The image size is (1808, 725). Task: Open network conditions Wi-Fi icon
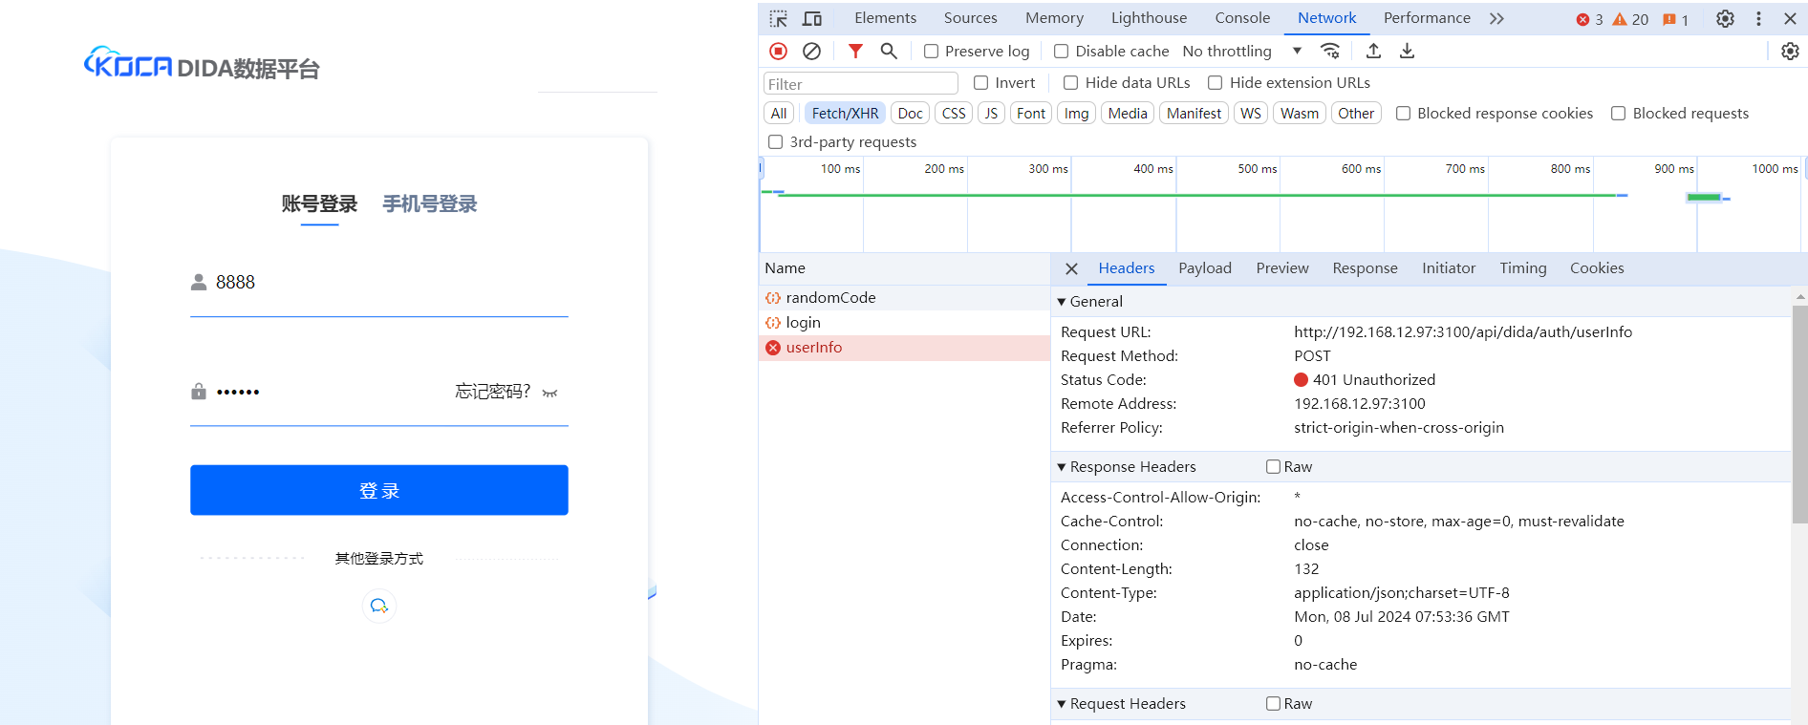pos(1330,52)
